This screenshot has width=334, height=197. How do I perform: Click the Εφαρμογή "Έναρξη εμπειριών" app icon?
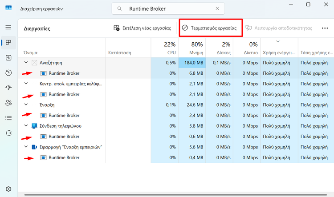(34, 147)
